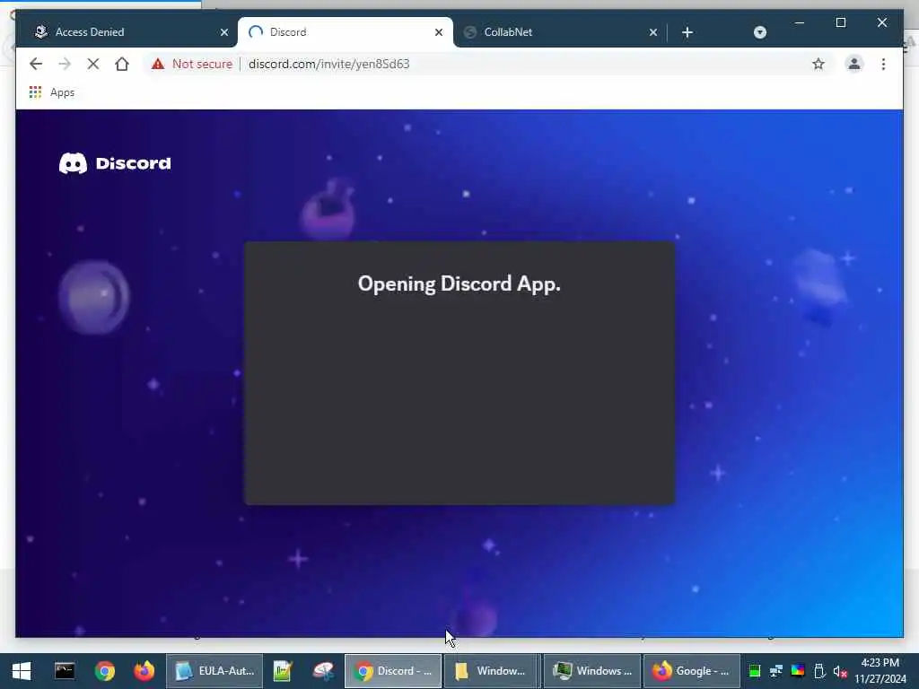Select the Discord tab
Screen dimensions: 919x689
click(x=345, y=32)
